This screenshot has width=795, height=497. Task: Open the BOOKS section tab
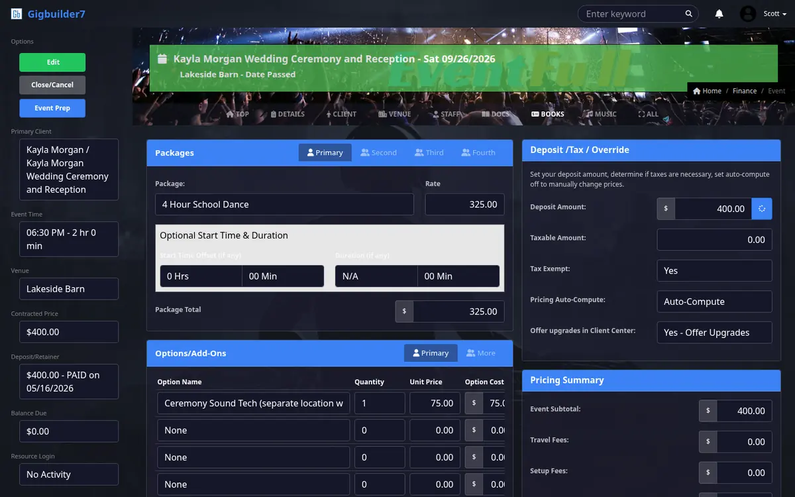click(548, 114)
